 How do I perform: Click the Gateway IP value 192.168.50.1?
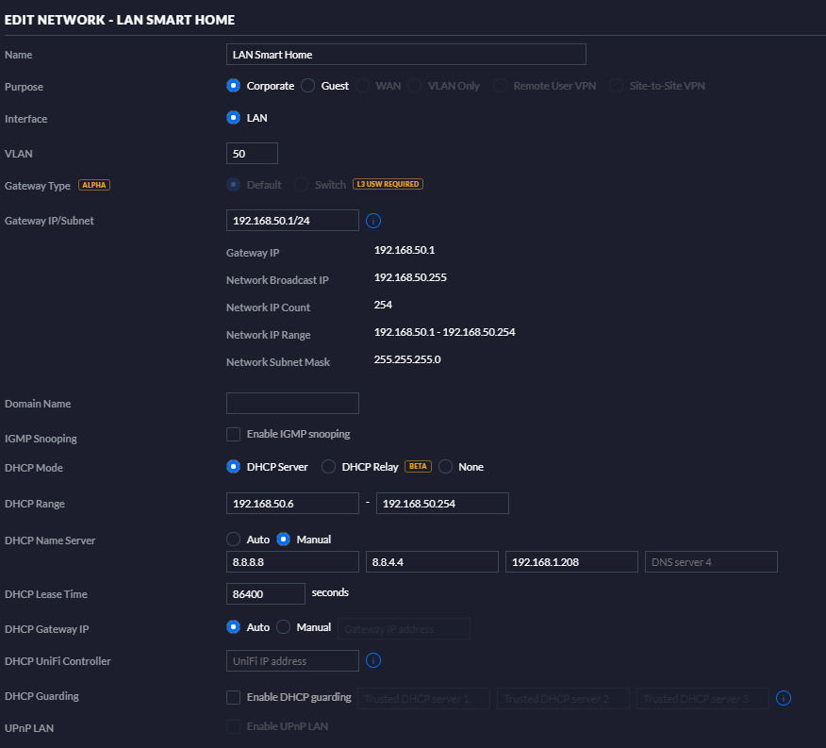[x=405, y=250]
